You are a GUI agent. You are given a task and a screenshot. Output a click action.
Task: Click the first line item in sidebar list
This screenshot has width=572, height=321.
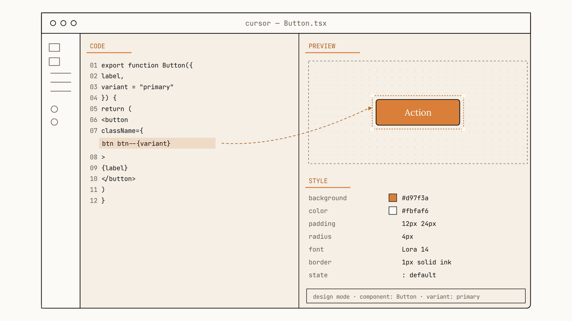click(x=61, y=73)
